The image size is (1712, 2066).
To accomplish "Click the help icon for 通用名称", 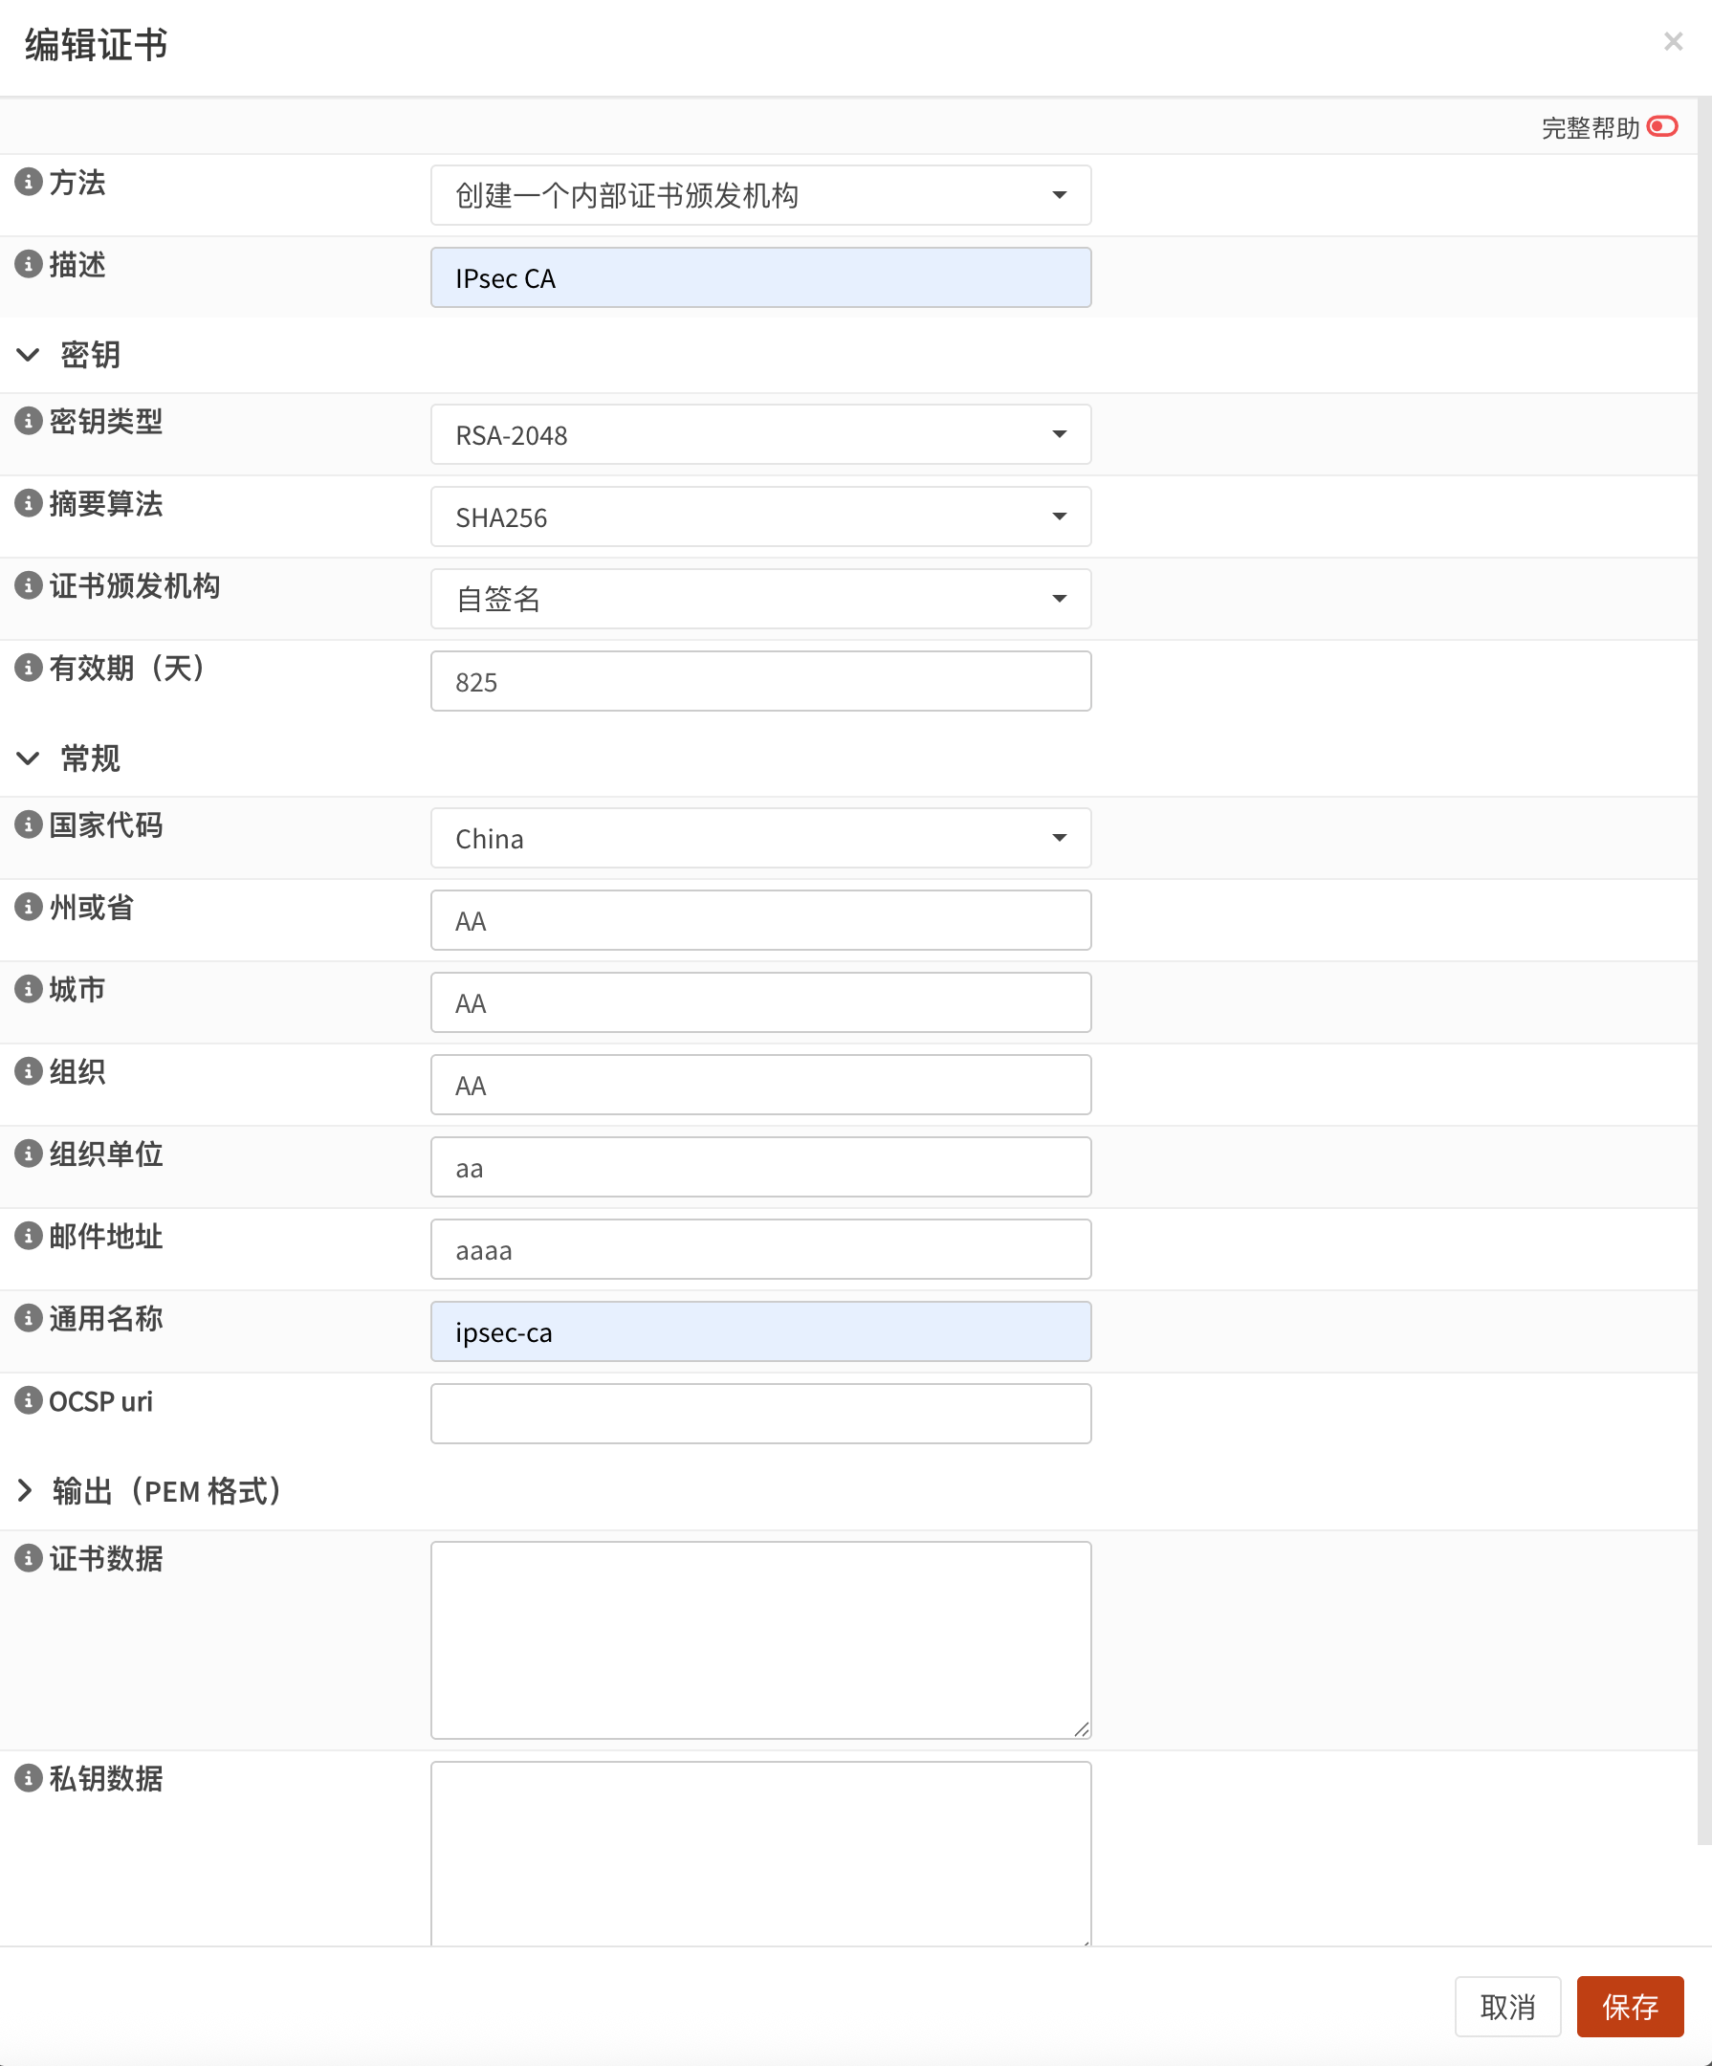I will (x=28, y=1318).
